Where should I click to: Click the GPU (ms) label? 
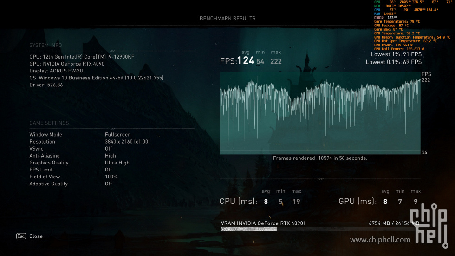(x=357, y=202)
